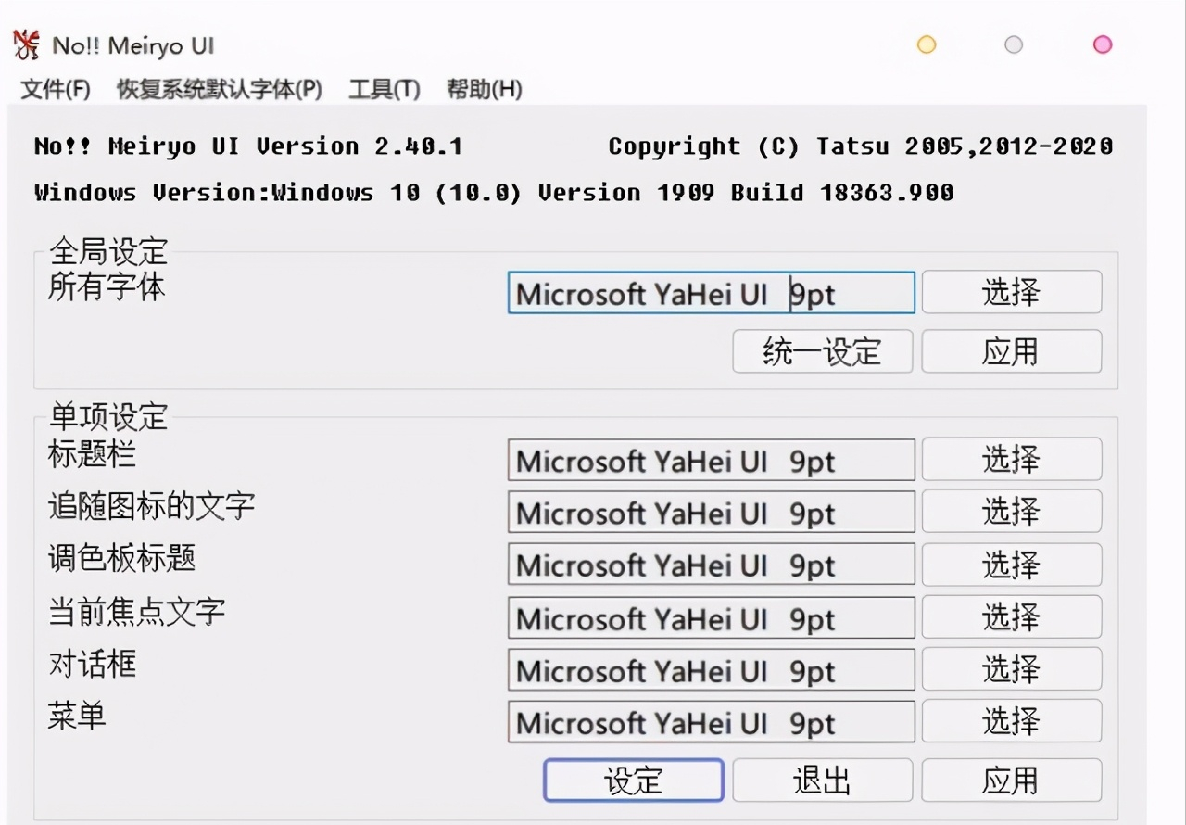Click 应用 in the 全局设定 section
Screen dimensions: 1186x825
(1010, 351)
